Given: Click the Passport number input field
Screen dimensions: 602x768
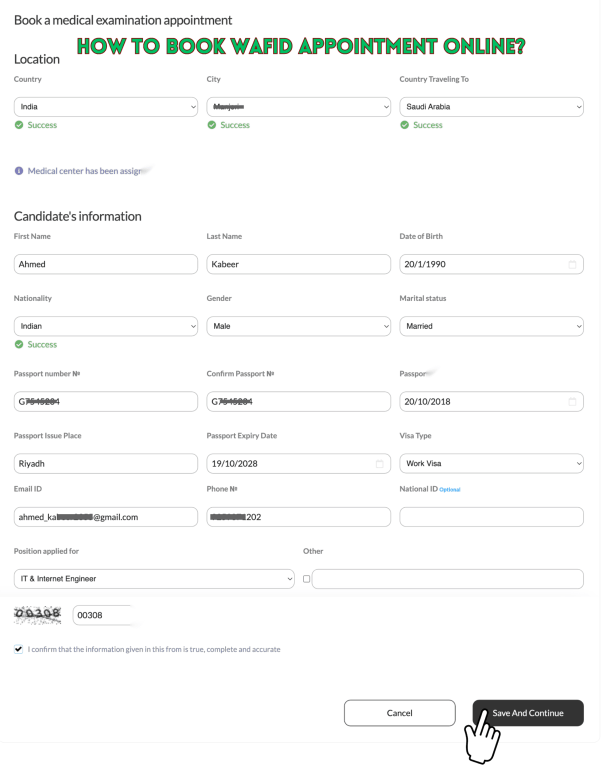Looking at the screenshot, I should click(x=106, y=401).
